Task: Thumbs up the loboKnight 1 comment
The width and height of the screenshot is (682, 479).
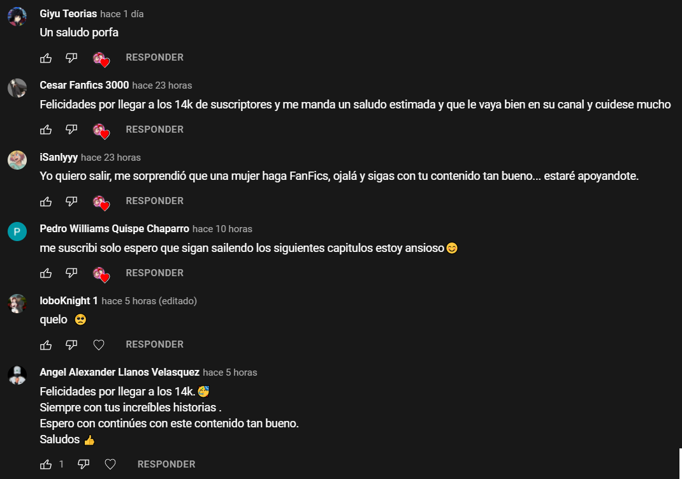Action: point(46,345)
